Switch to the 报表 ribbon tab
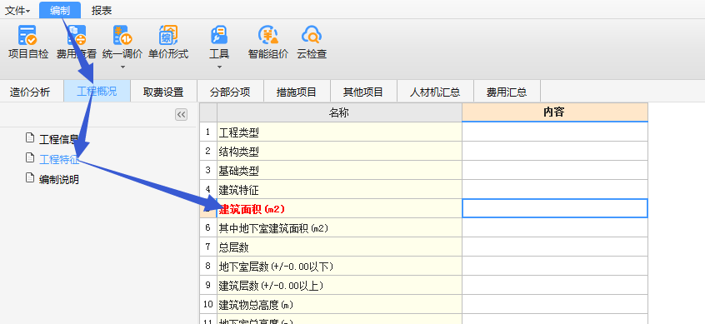The image size is (705, 324). (x=102, y=10)
